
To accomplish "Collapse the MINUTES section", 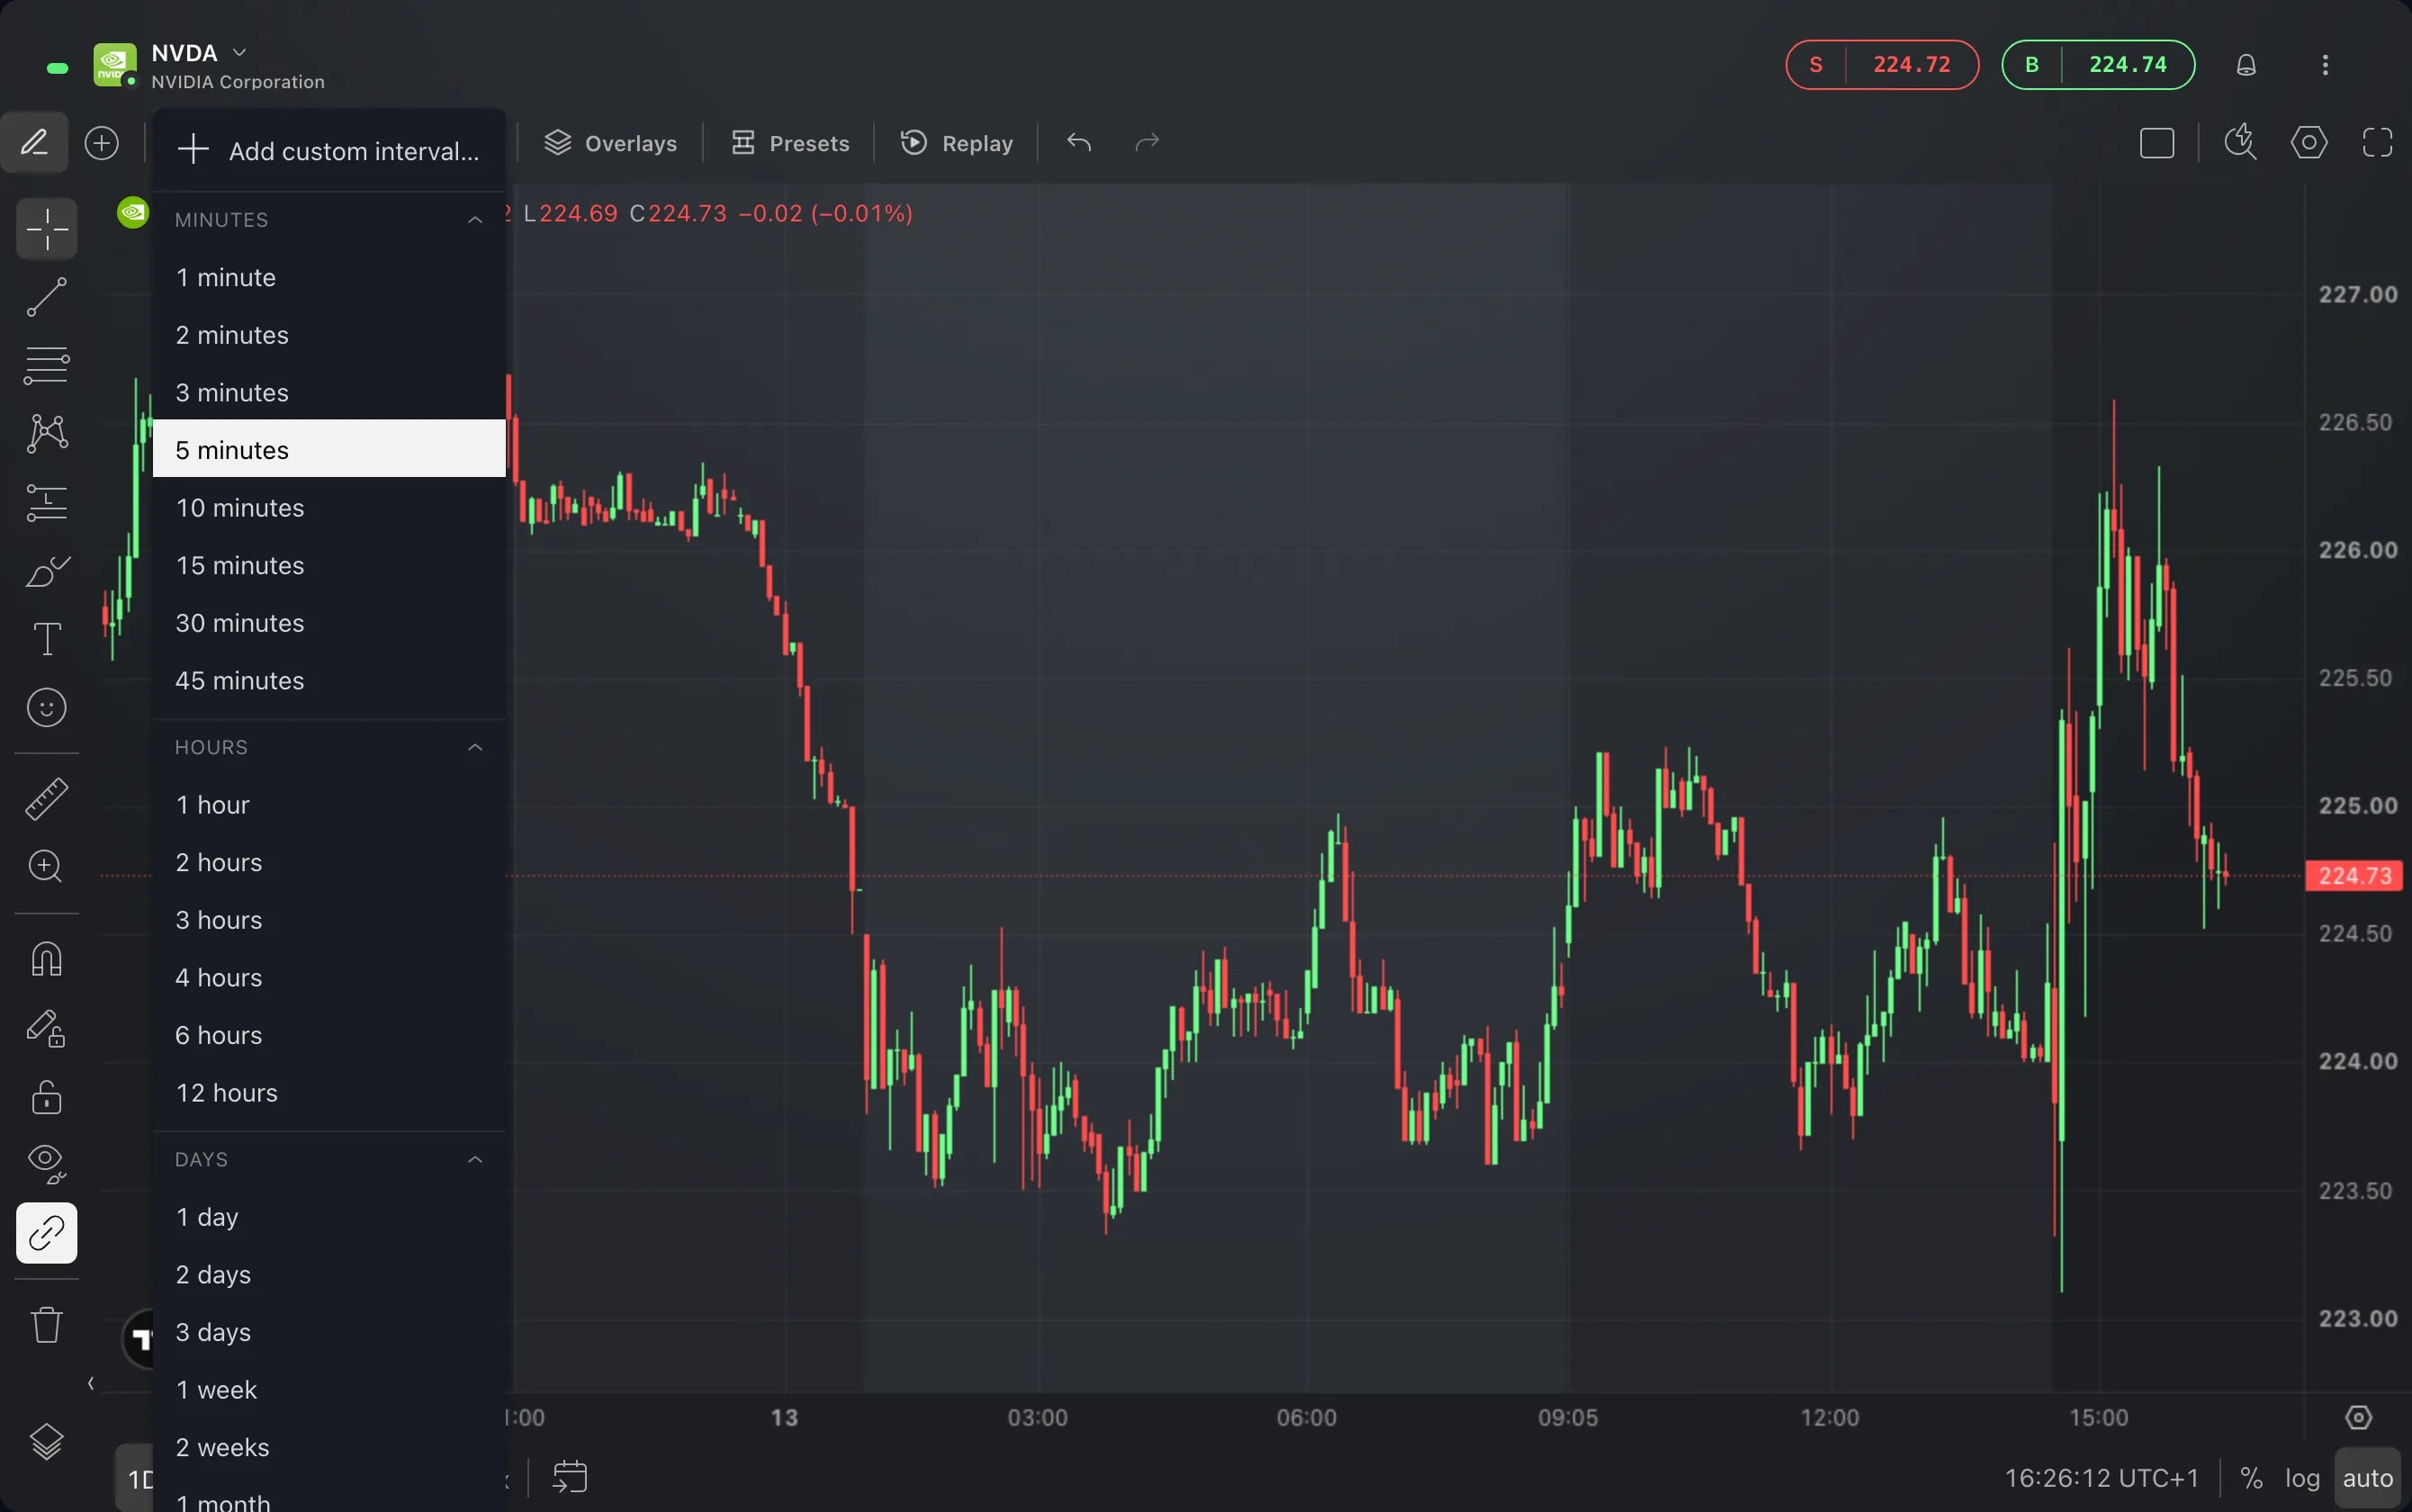I will pyautogui.click(x=475, y=220).
